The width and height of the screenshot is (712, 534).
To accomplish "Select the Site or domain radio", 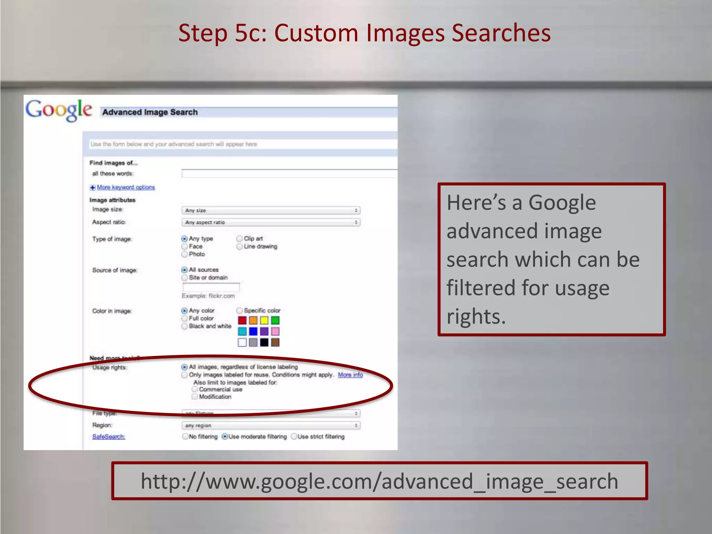I will 185,278.
